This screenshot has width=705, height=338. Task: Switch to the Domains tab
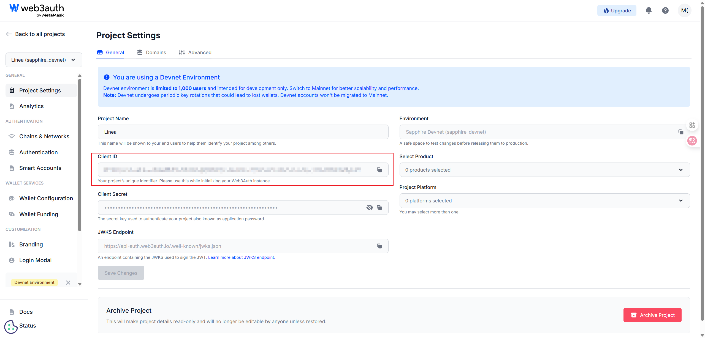pyautogui.click(x=156, y=52)
